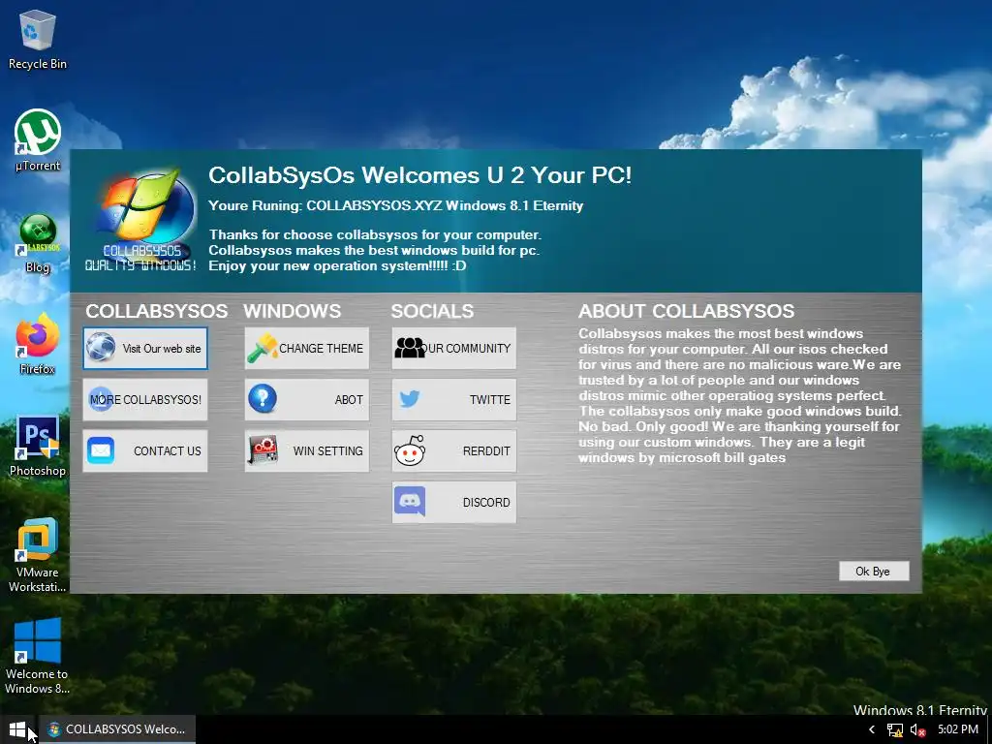992x744 pixels.
Task: Show hidden tray icons chevron
Action: pyautogui.click(x=872, y=729)
